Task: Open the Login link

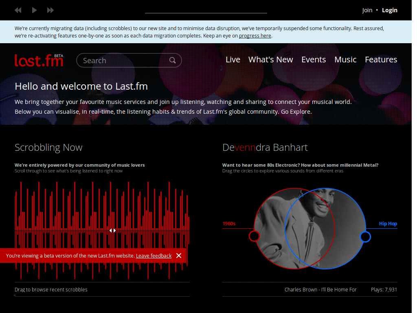Action: point(390,10)
